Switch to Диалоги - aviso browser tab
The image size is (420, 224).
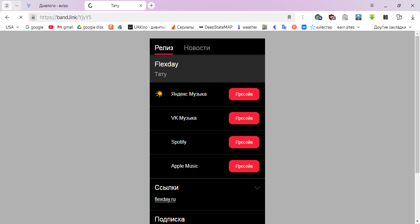pos(53,6)
